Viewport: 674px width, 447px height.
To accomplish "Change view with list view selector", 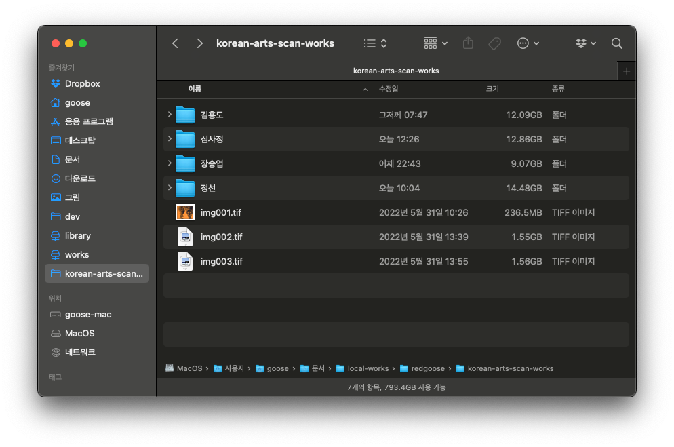I will [x=375, y=43].
